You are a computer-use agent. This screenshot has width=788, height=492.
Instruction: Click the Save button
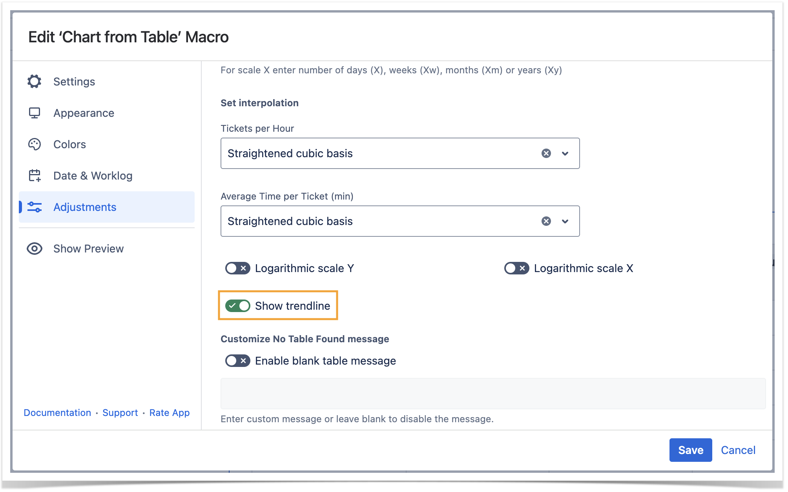click(x=690, y=450)
